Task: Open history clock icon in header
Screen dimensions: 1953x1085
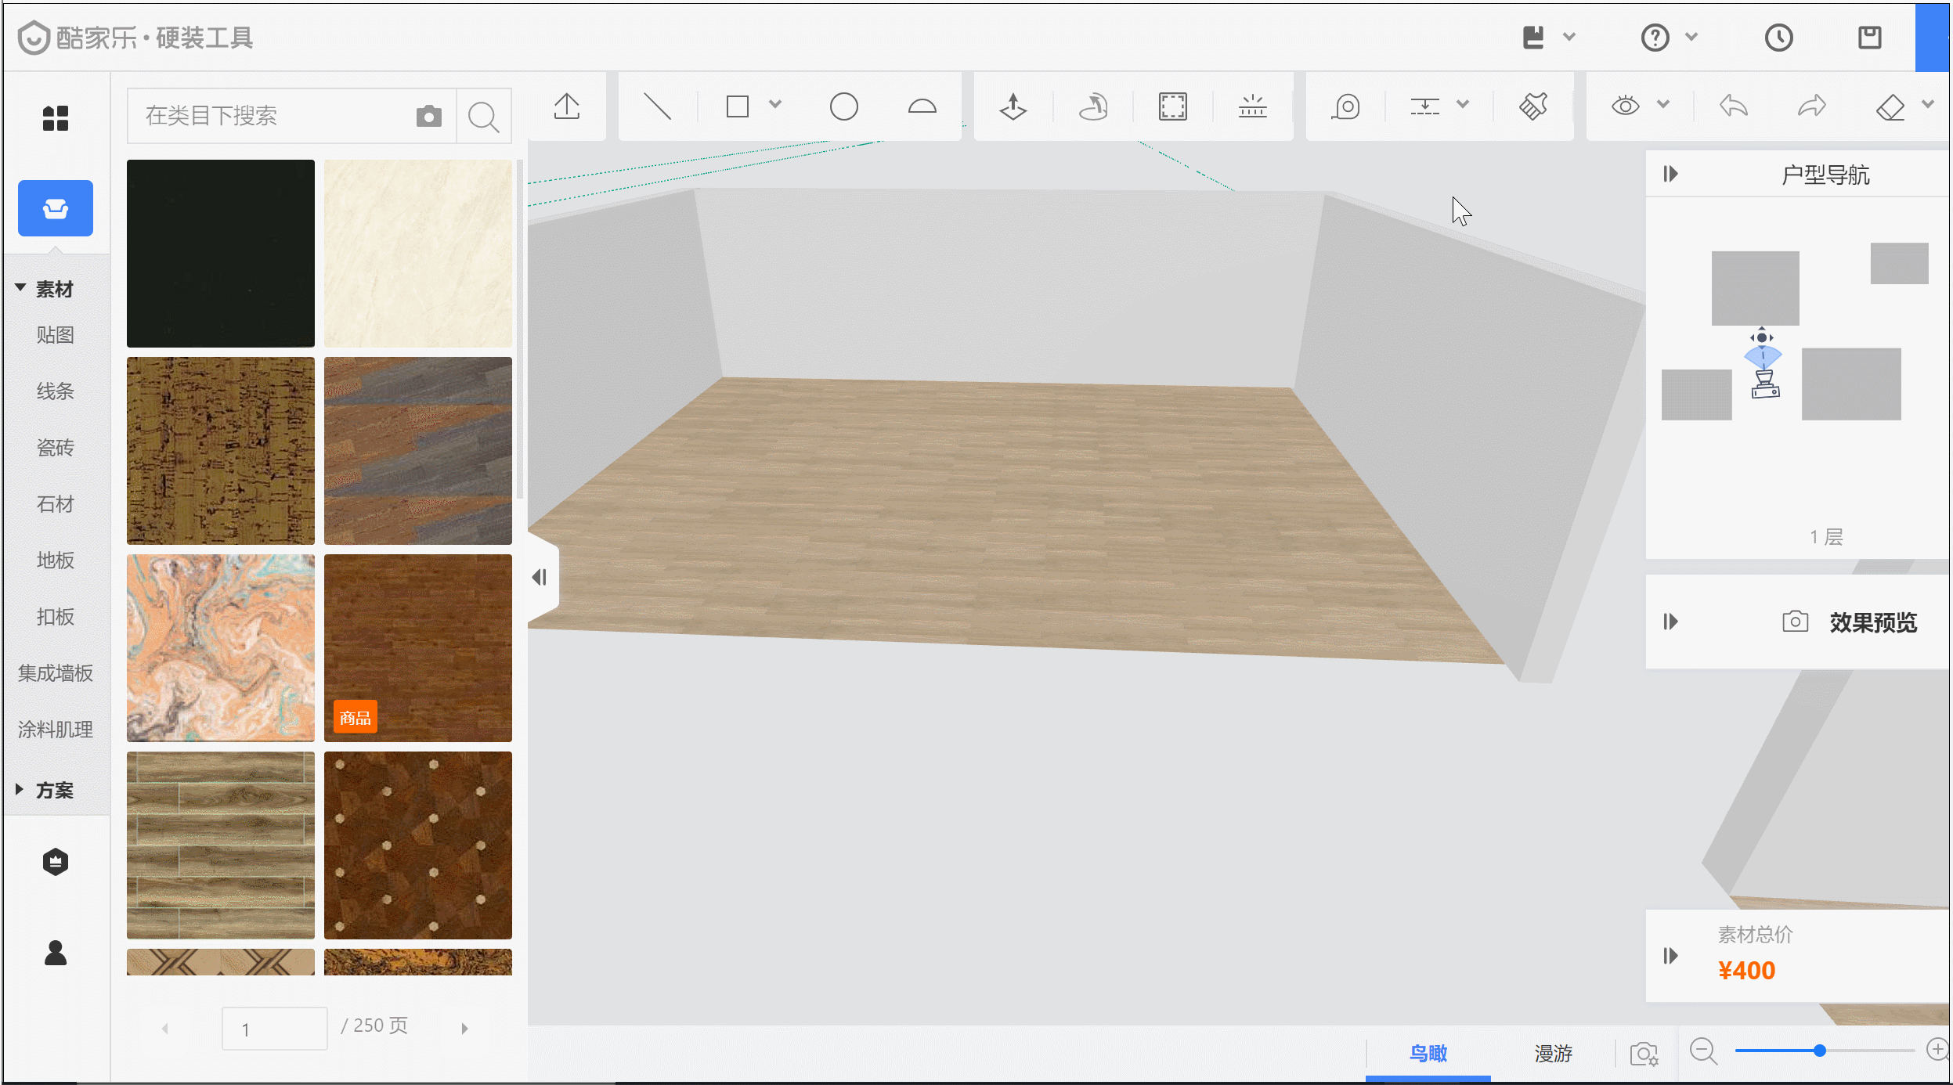Action: [1778, 38]
